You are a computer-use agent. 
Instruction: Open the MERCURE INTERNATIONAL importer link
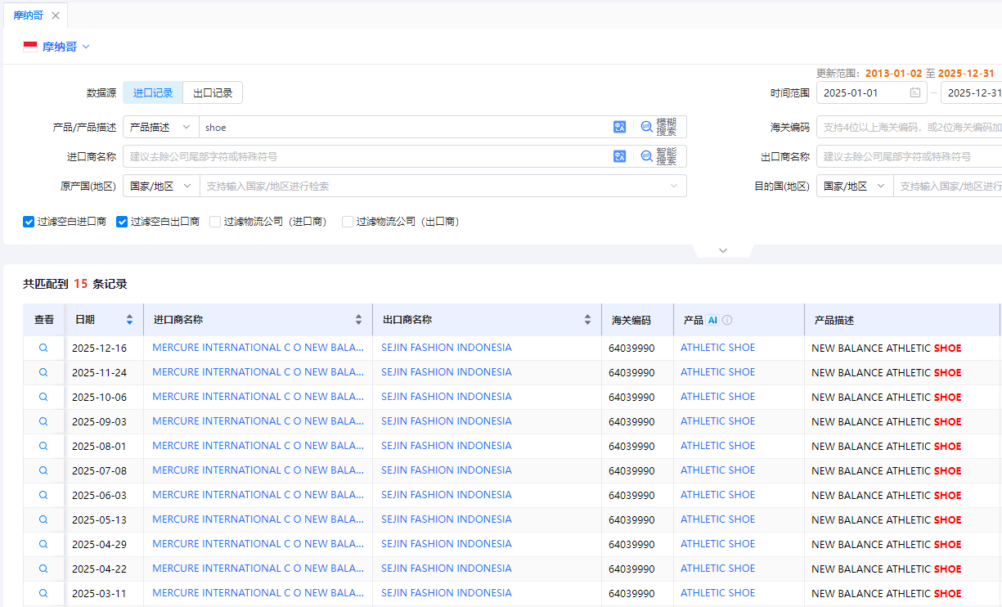point(258,347)
